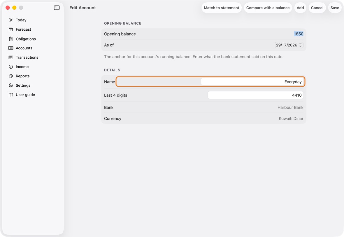
Task: Click the Today sun icon
Action: (11, 20)
